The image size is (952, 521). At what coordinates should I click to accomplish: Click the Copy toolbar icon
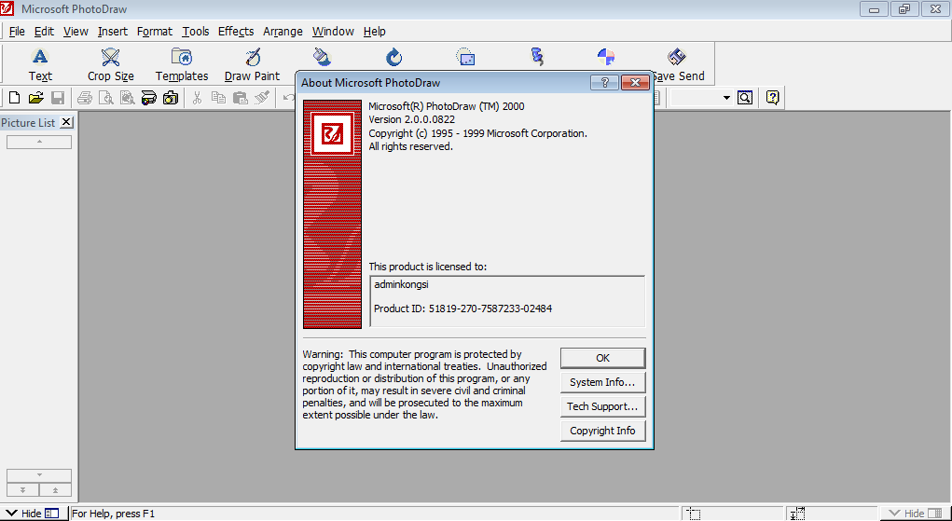(218, 97)
